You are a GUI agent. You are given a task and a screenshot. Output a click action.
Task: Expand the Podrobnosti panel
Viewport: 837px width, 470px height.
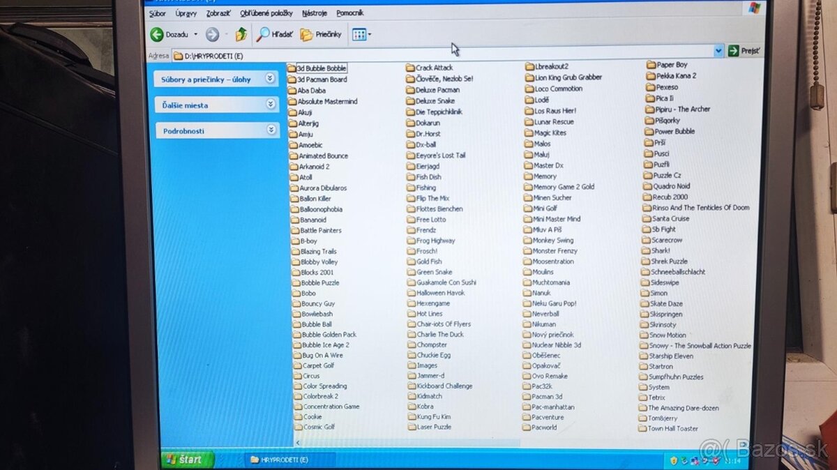click(271, 130)
